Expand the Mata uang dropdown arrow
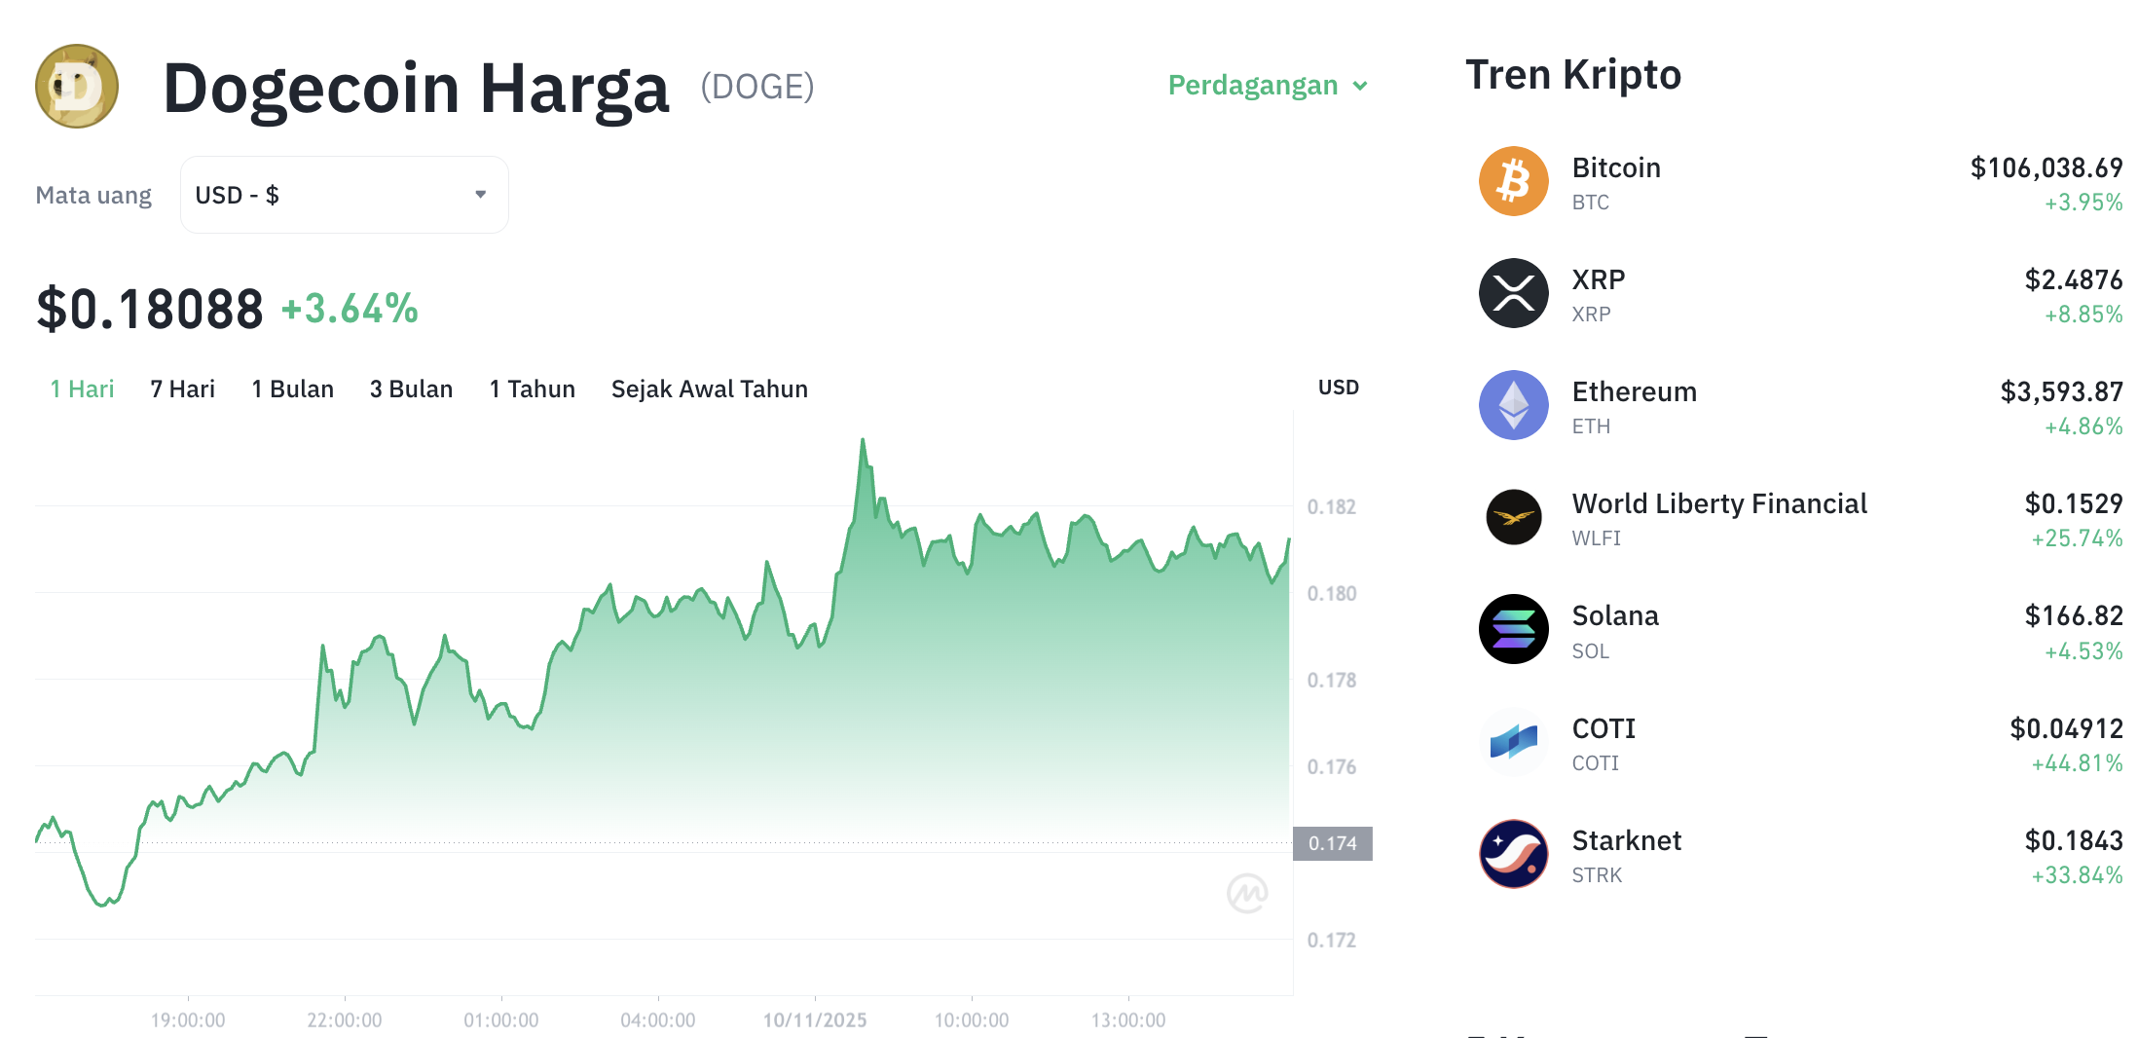The height and width of the screenshot is (1038, 2138). coord(479,194)
